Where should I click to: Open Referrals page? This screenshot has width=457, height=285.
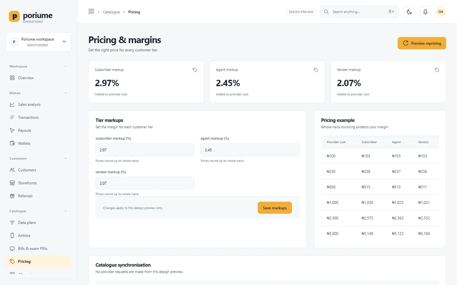point(39,196)
